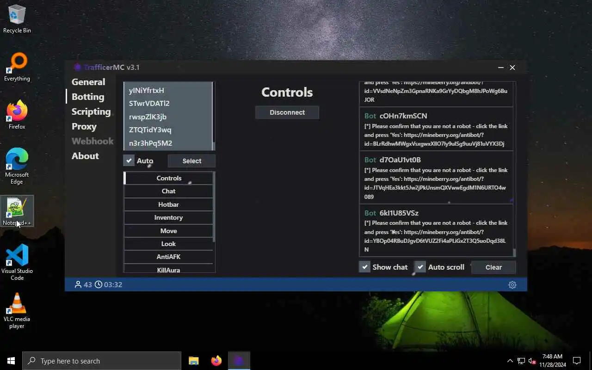
Task: Open VLC media player desktop shortcut
Action: tap(17, 311)
